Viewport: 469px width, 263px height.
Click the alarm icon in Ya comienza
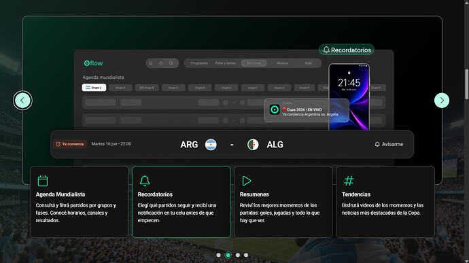(x=58, y=144)
